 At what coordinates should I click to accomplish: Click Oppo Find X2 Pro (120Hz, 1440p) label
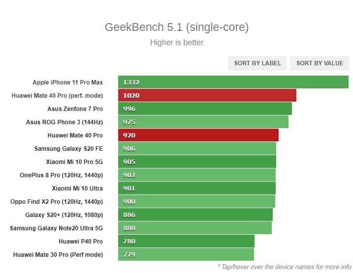click(x=57, y=202)
